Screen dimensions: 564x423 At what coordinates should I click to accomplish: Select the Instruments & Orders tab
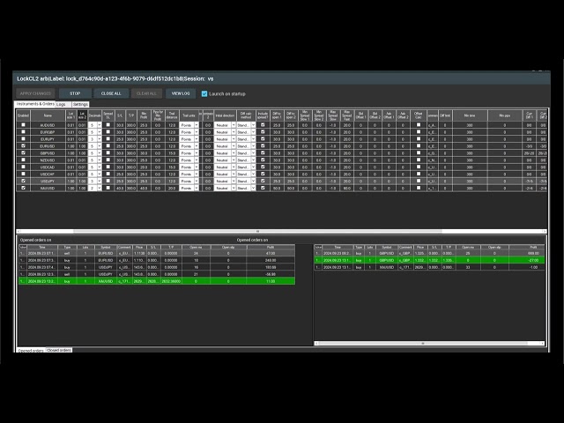point(35,104)
